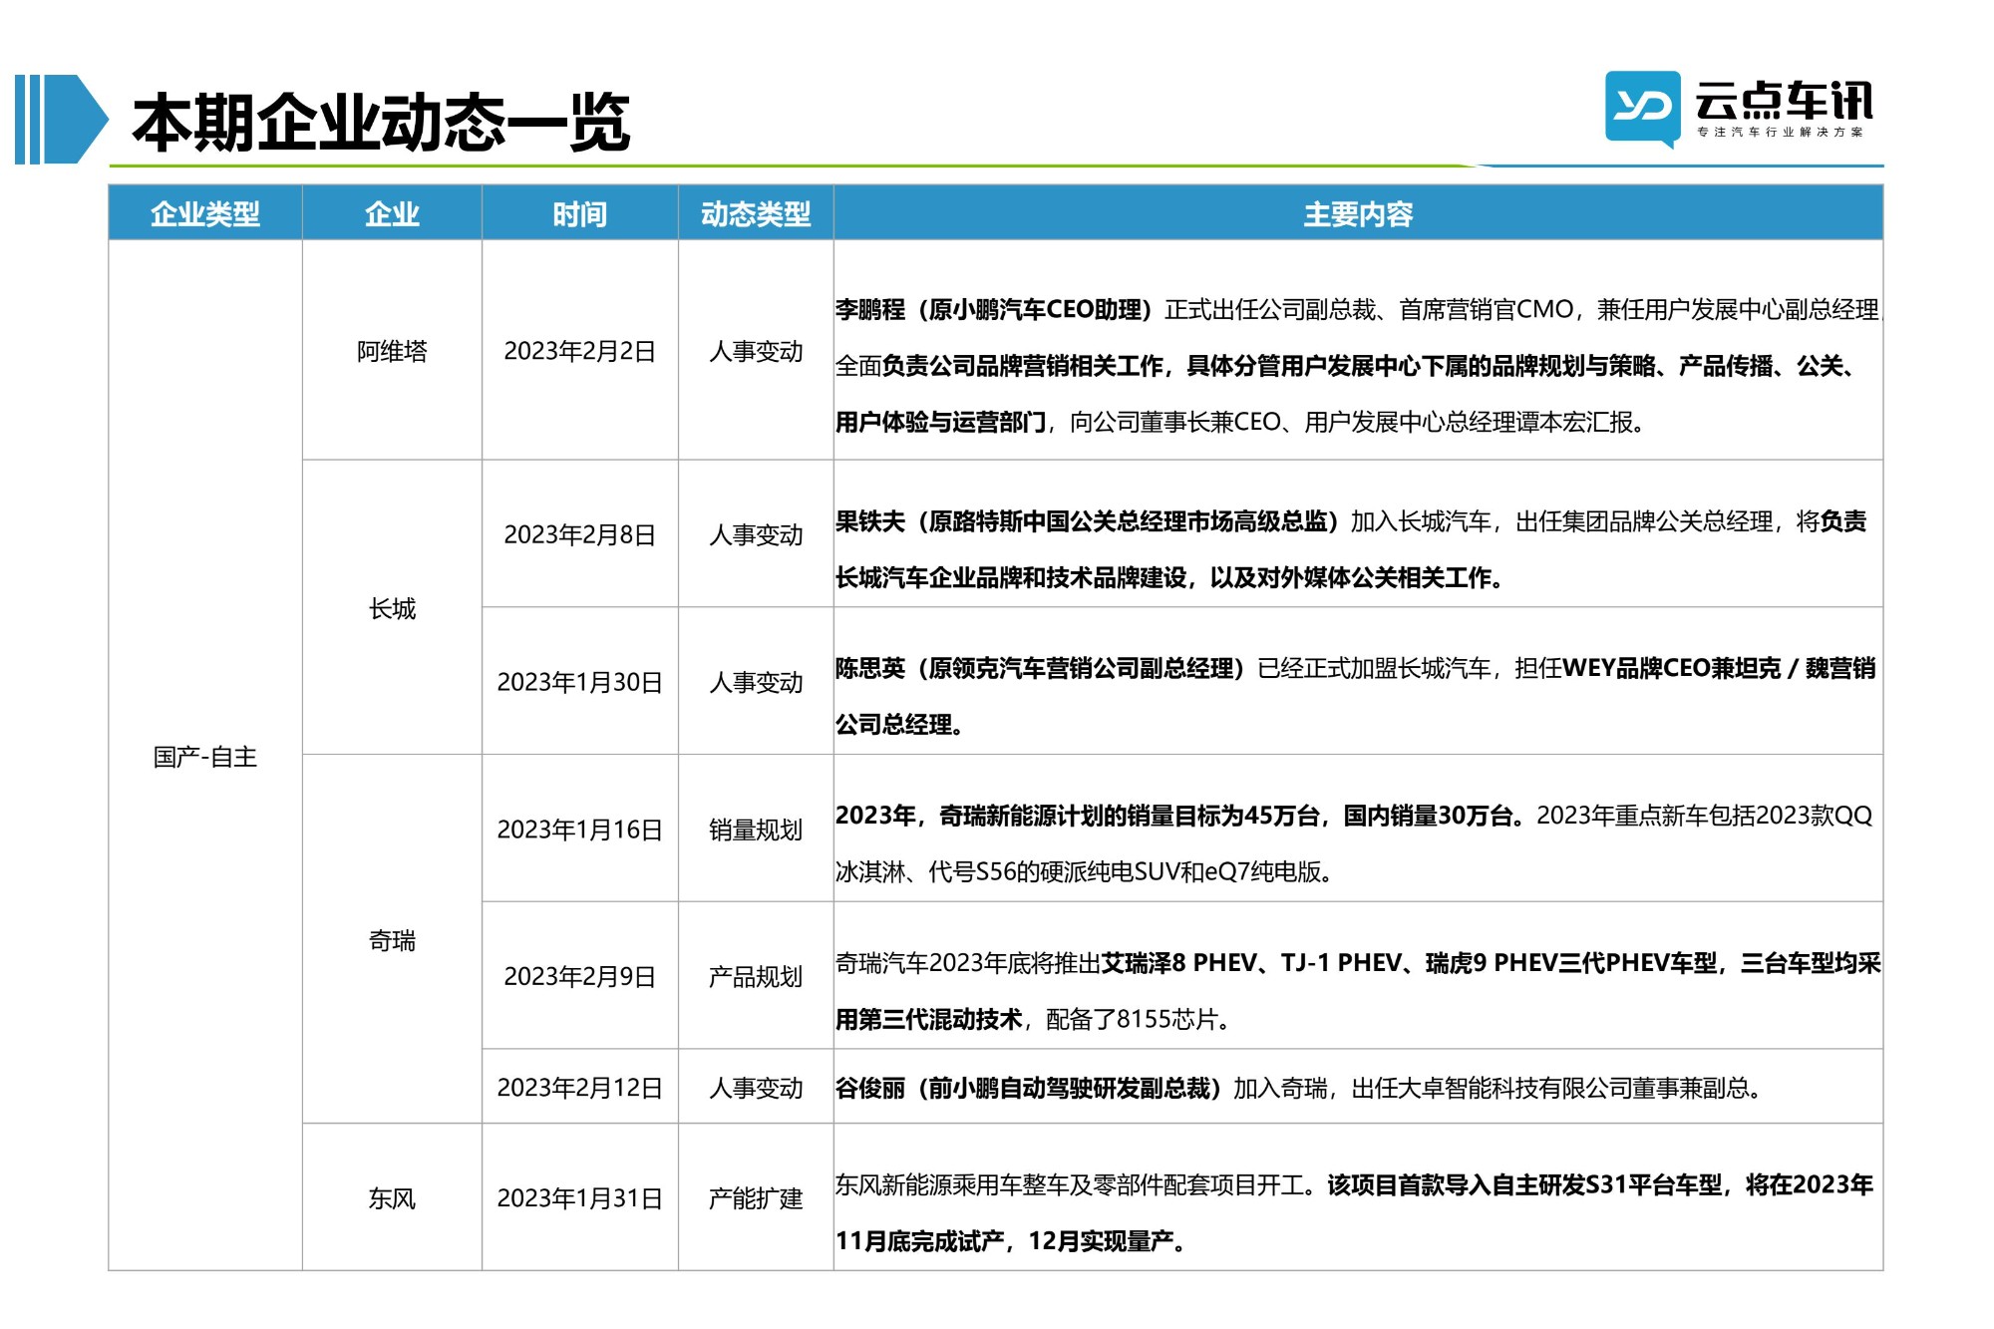Click the line ending 用户发展中心总经理谭本宏汇报

point(1240,423)
